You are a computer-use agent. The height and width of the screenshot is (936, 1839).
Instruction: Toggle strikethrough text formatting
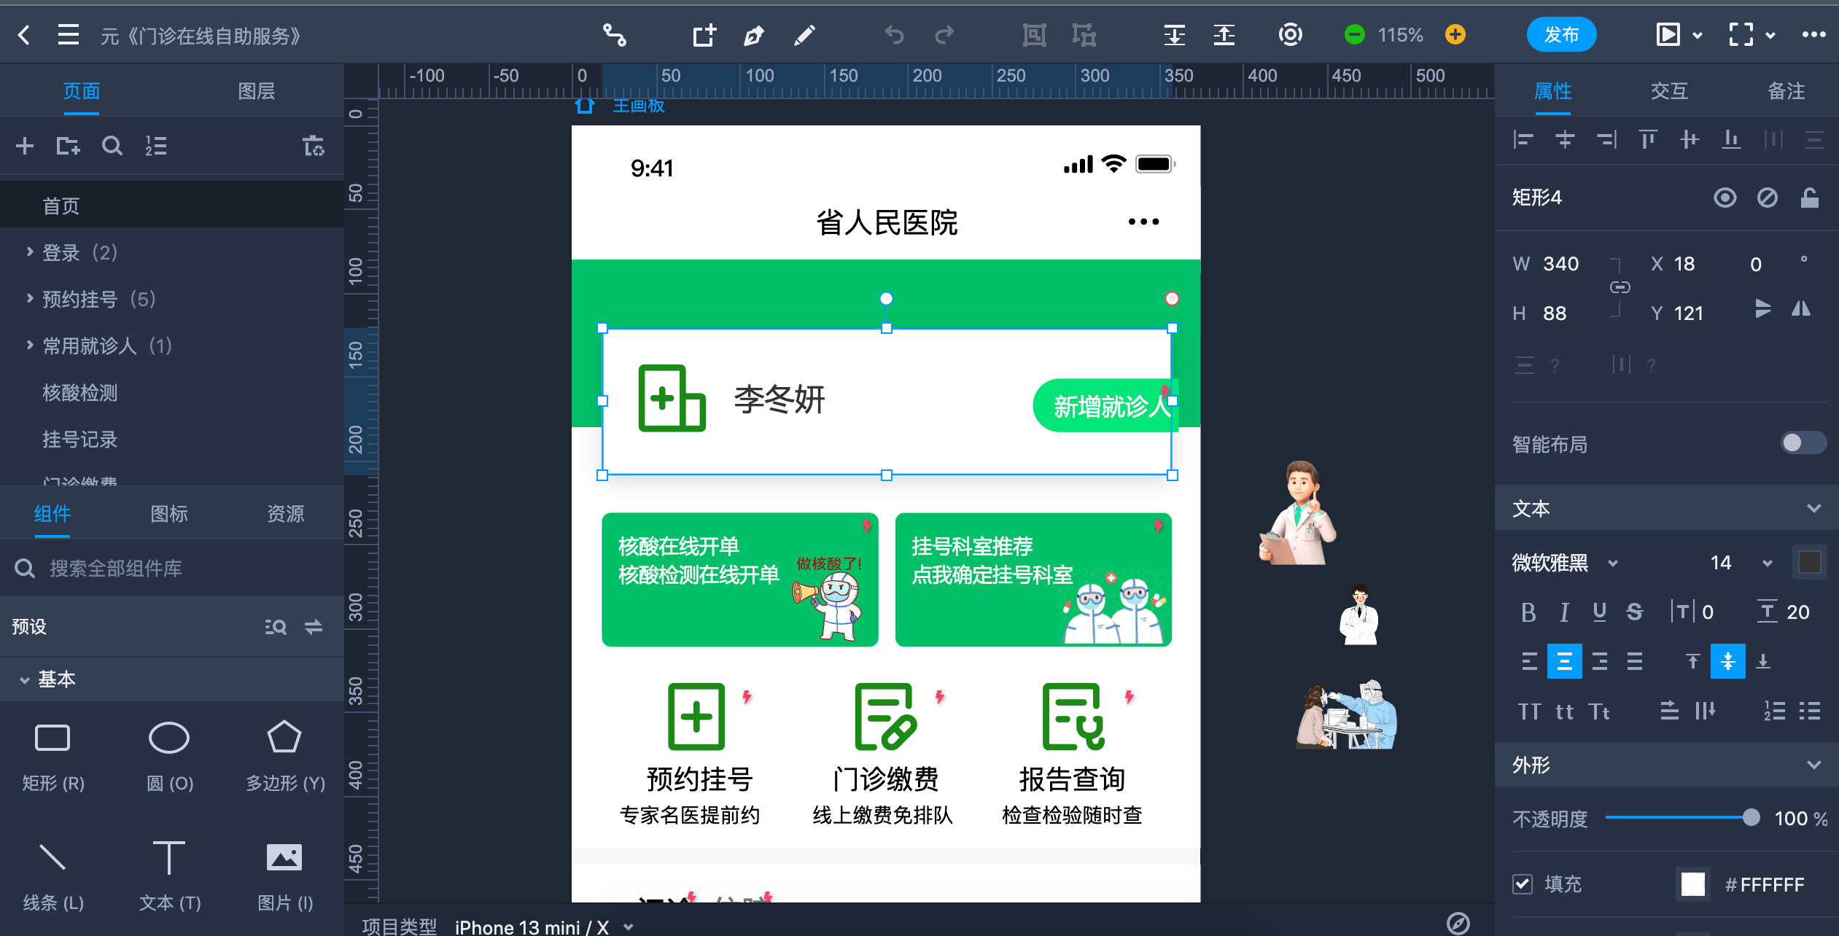[x=1635, y=612]
